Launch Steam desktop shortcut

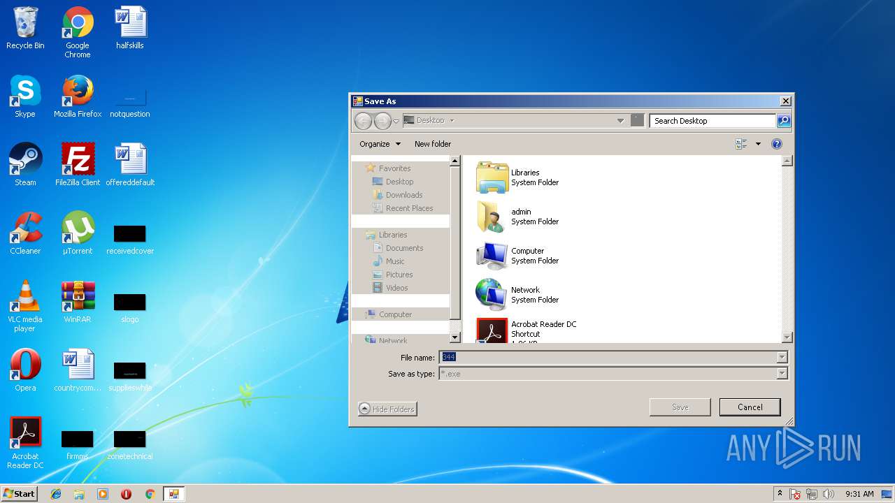[x=25, y=166]
